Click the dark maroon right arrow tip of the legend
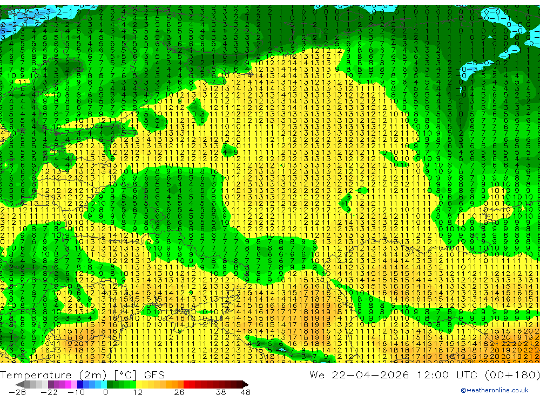 [246, 384]
